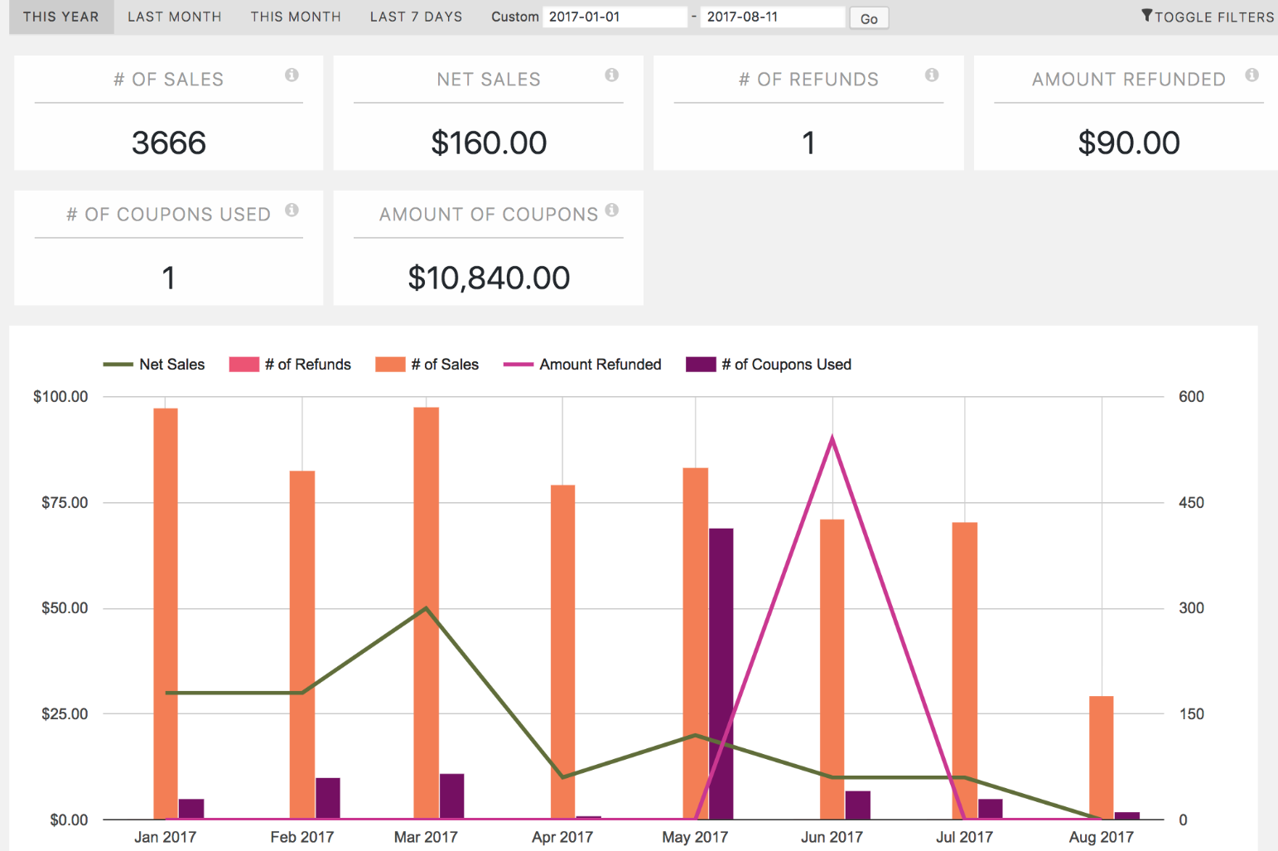Switch to Last Month range
Viewport: 1278px width, 851px height.
click(174, 17)
